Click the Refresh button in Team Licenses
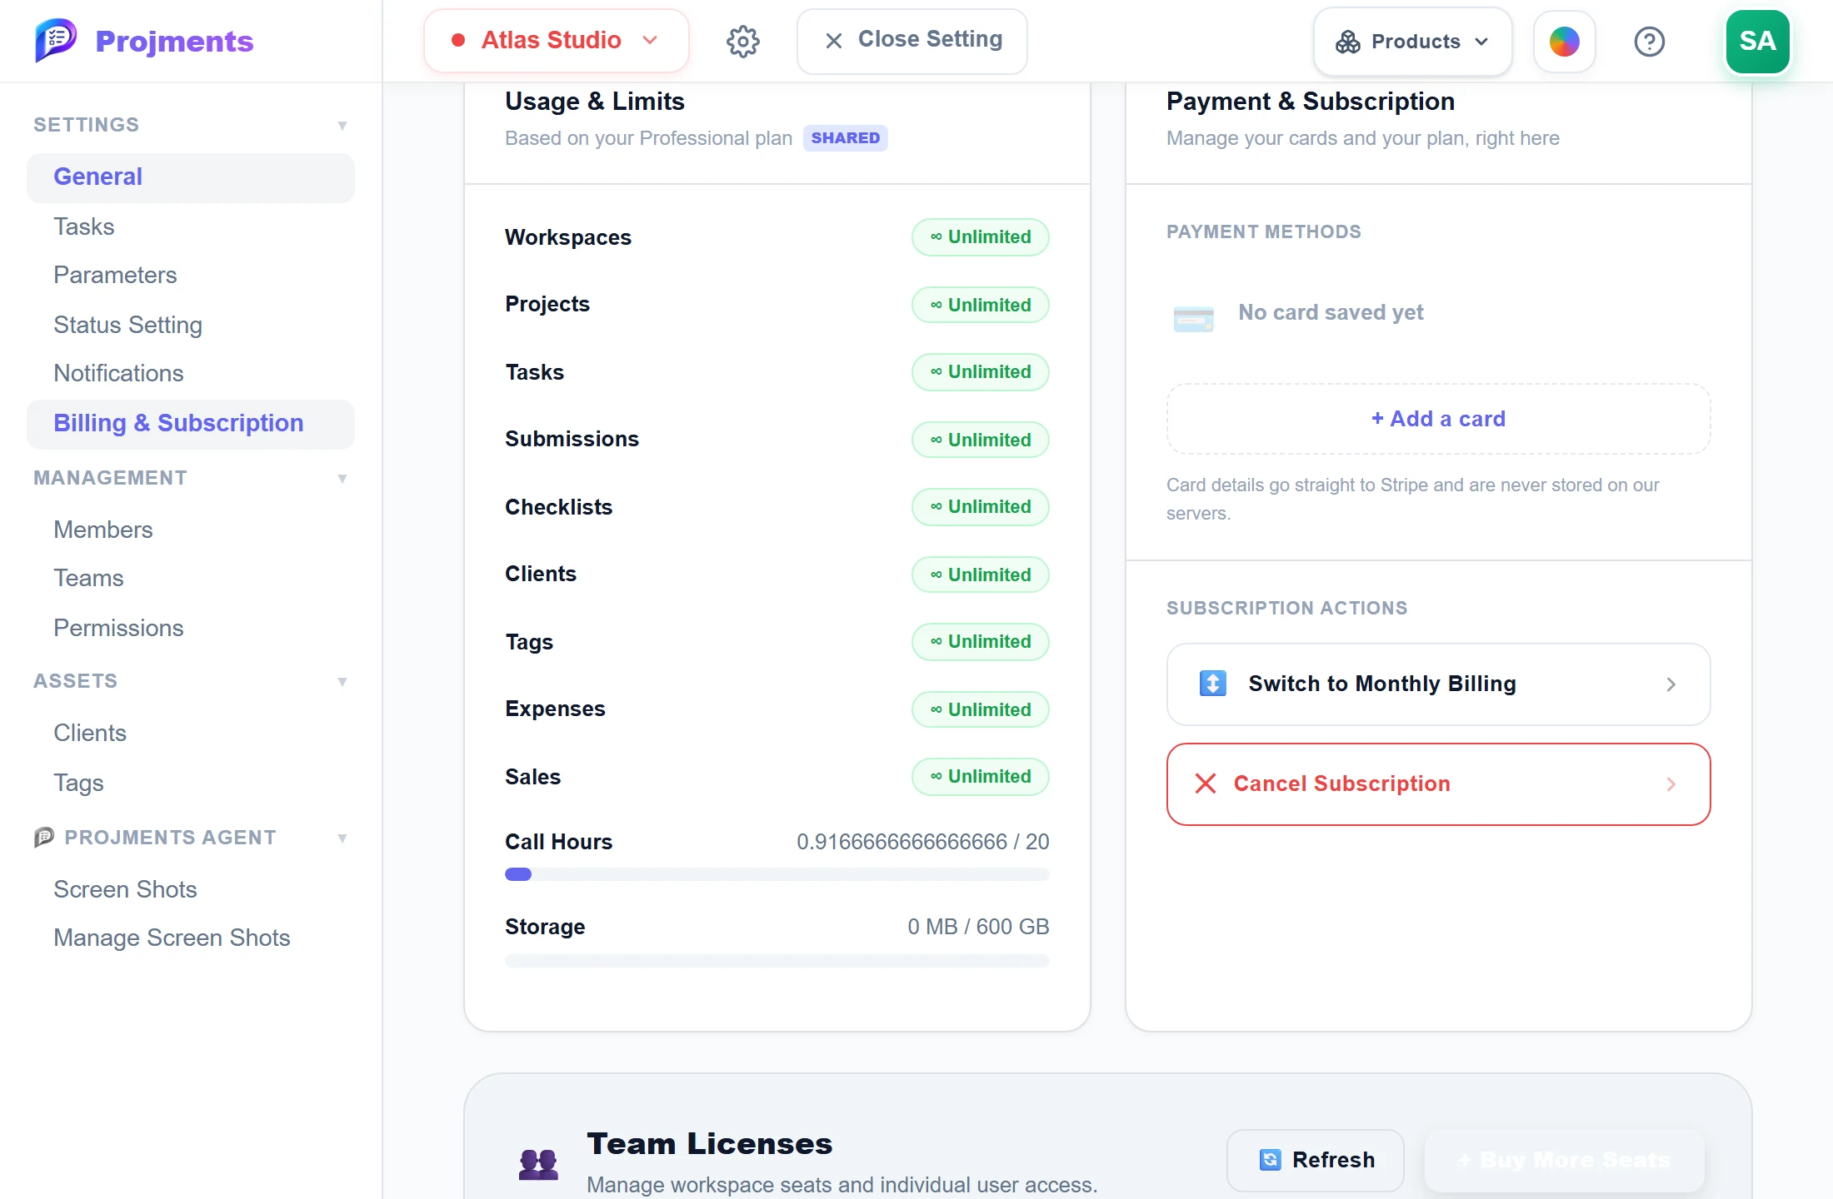 click(x=1315, y=1160)
